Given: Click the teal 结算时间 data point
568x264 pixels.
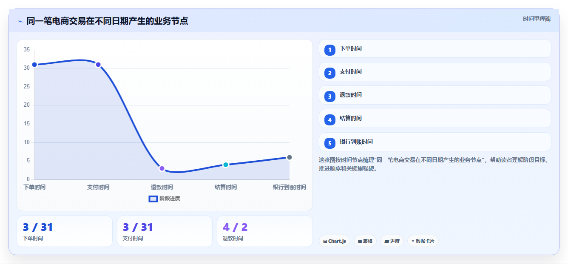Looking at the screenshot, I should click(x=226, y=165).
